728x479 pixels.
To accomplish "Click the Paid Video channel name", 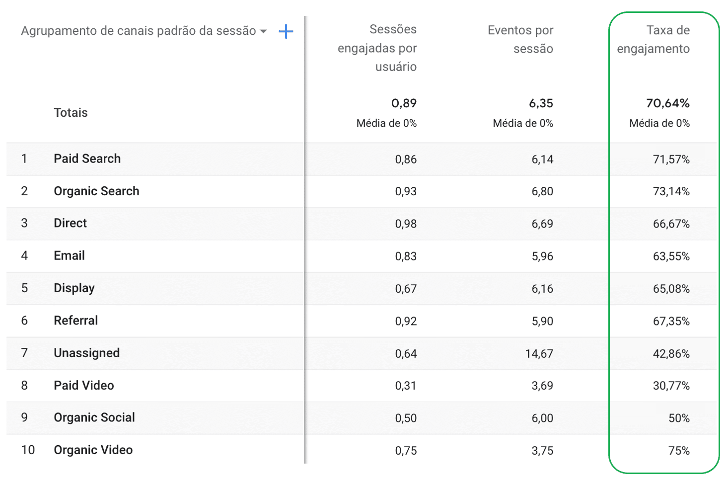I will pyautogui.click(x=84, y=386).
